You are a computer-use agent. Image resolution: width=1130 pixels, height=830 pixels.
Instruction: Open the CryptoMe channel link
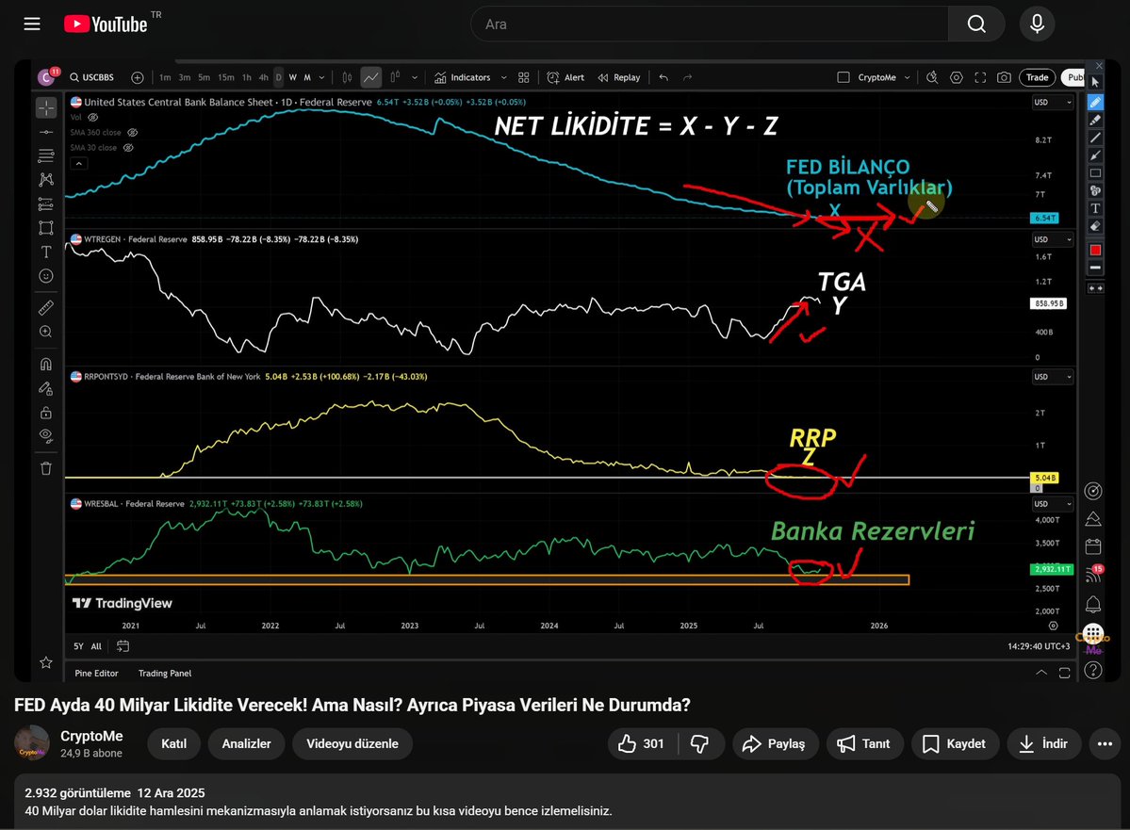(90, 736)
